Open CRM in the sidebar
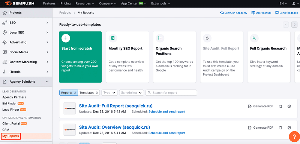The width and height of the screenshot is (300, 144). point(6,130)
